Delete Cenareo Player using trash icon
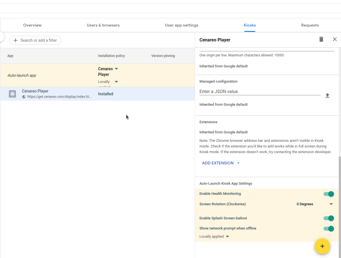Screen dimensions: 341x258 (321, 39)
